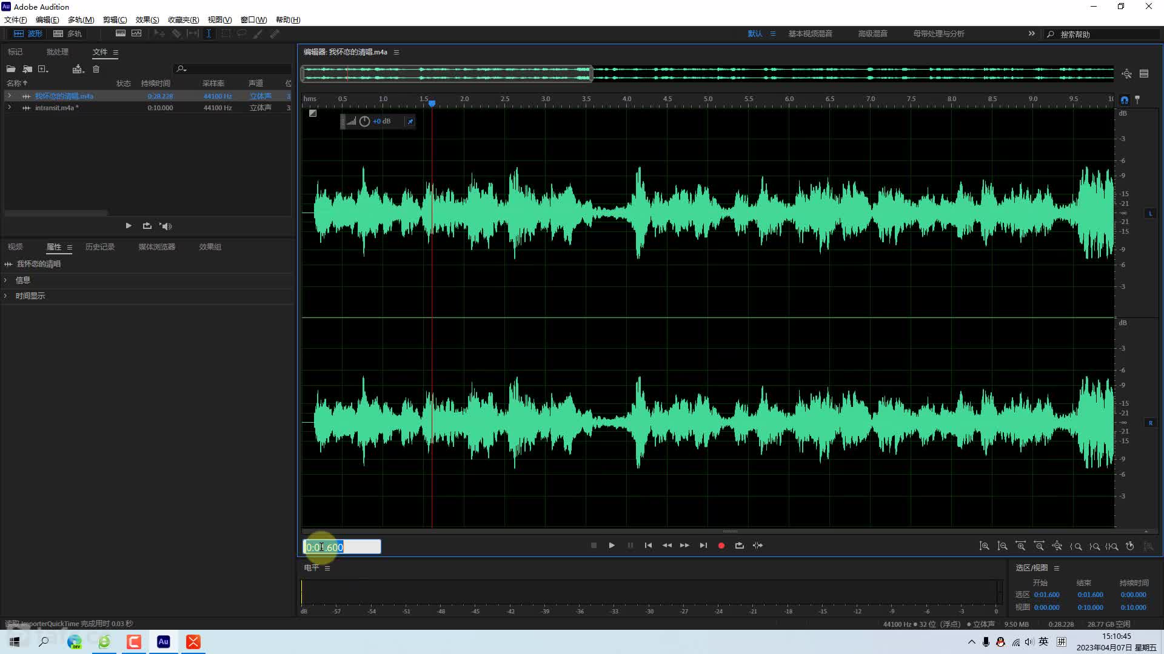Screen dimensions: 1164x654
Task: Select the 母带处理与分析 workspace
Action: [x=938, y=34]
